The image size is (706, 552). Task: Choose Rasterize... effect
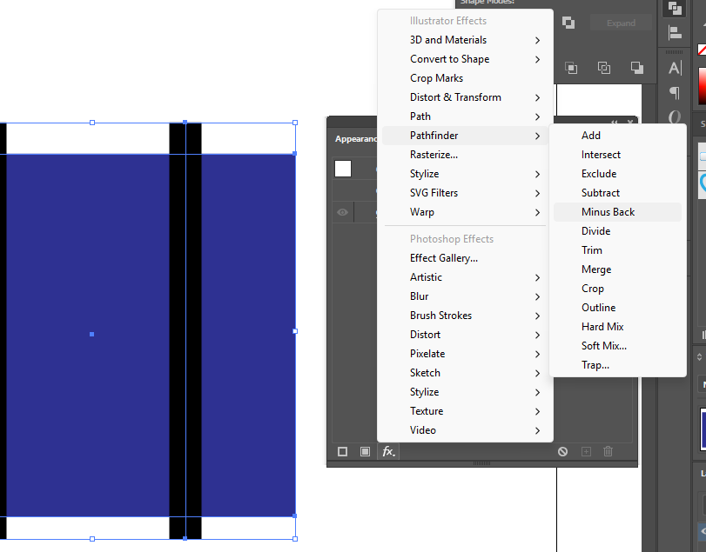[x=465, y=155]
